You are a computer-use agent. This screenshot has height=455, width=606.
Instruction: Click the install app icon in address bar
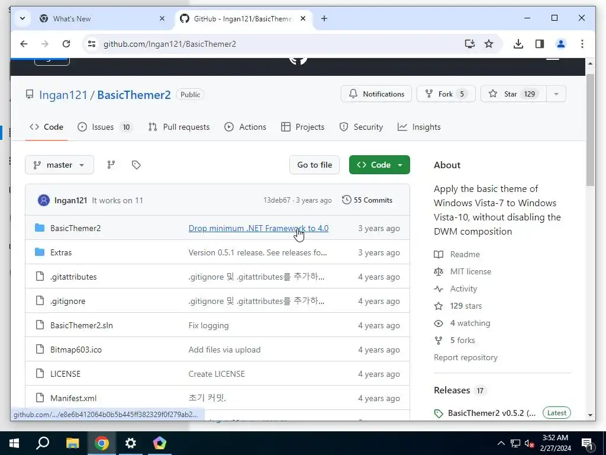pyautogui.click(x=469, y=44)
